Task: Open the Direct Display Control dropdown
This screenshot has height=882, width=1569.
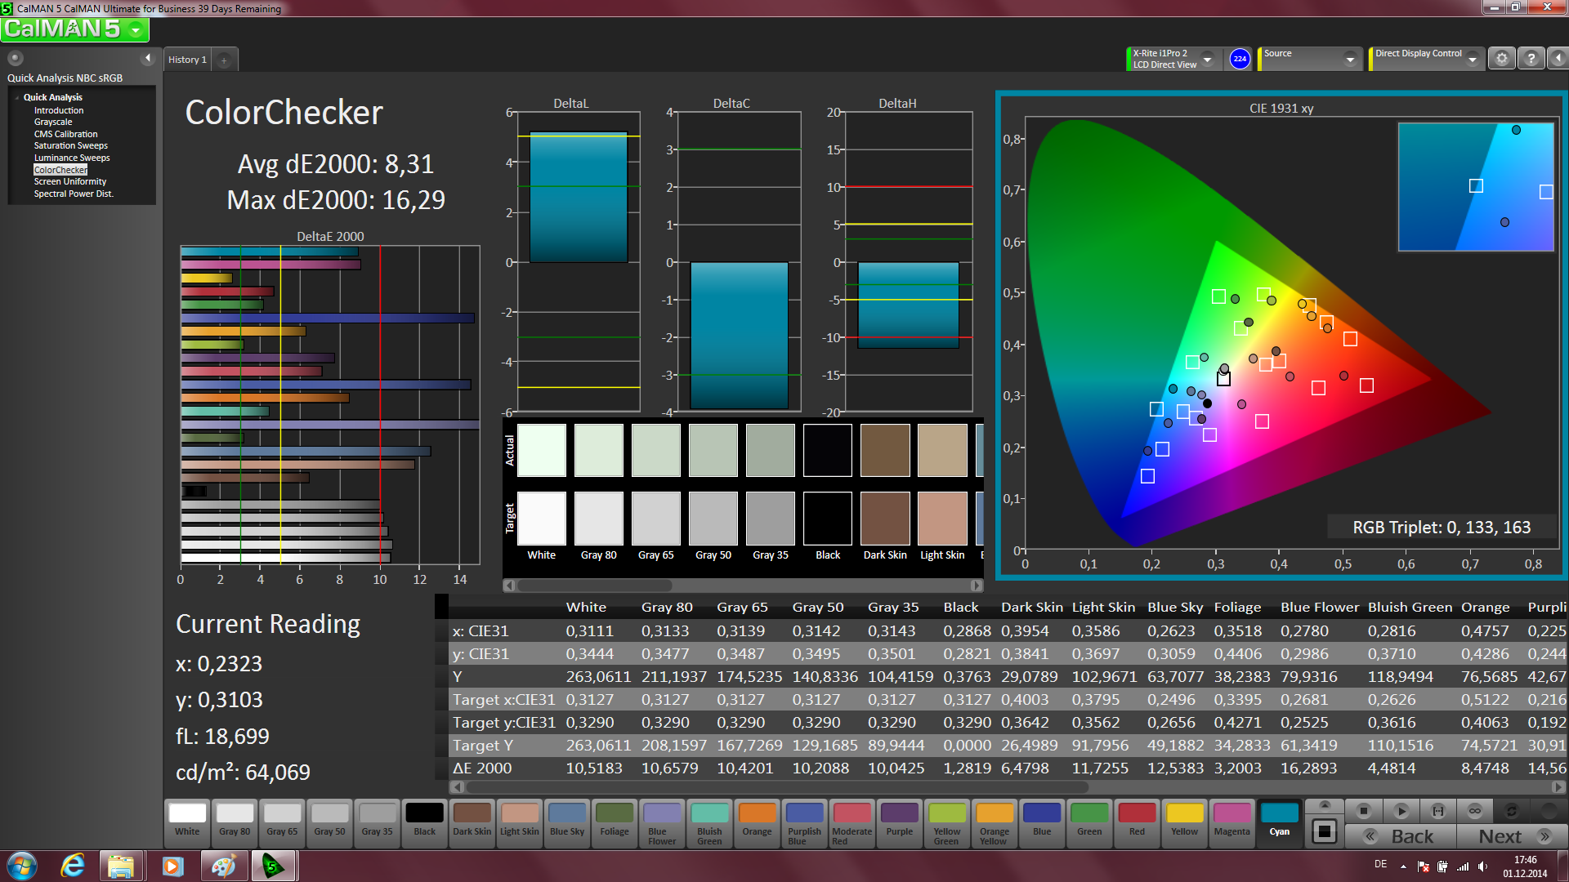Action: pos(1473,59)
